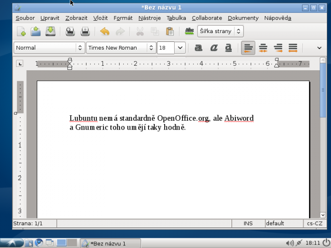Screen dimensions: 331x248
Task: Save the document with the download-arrow icon
Action: tap(51, 31)
